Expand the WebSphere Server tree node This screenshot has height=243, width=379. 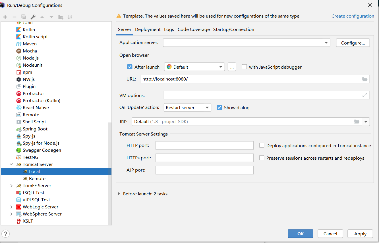[11, 214]
